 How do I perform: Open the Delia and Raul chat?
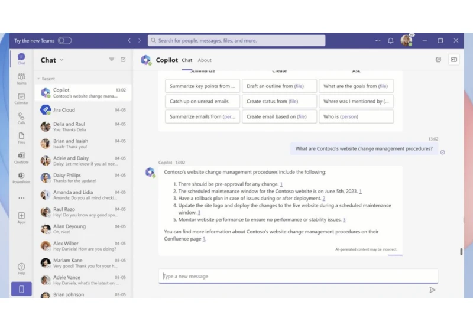83,126
